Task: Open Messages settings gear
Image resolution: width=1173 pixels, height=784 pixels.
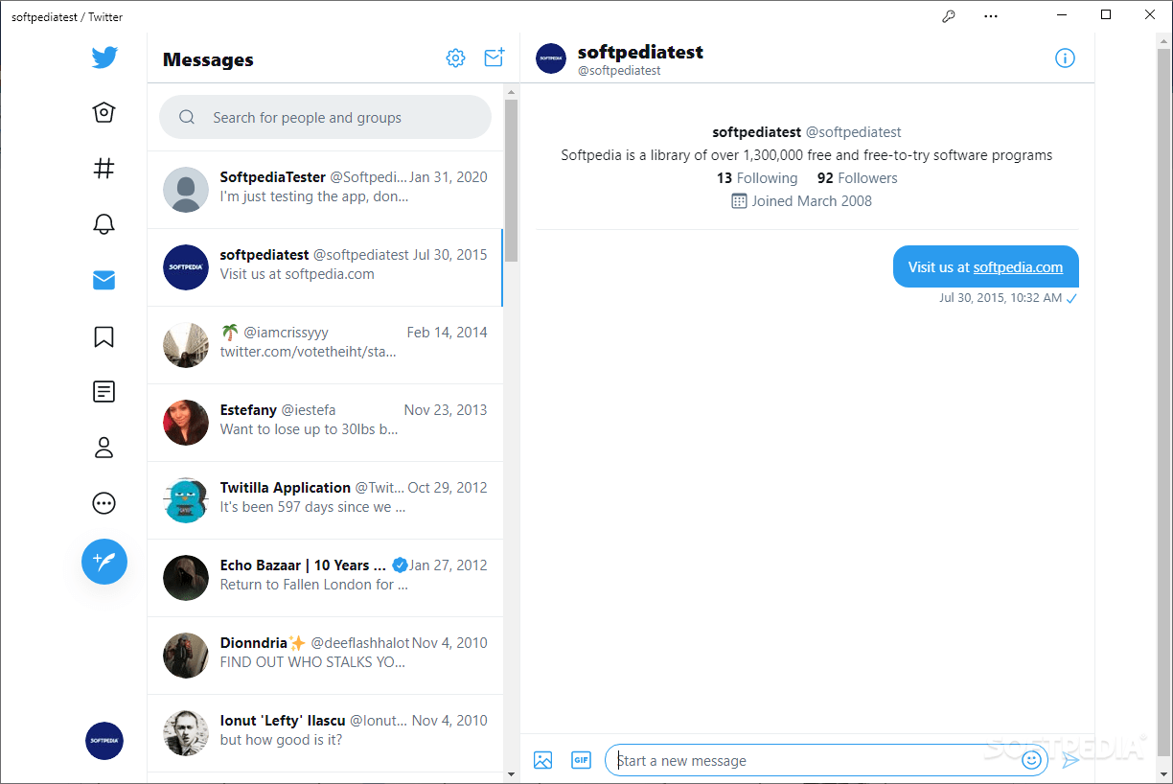Action: click(x=455, y=58)
